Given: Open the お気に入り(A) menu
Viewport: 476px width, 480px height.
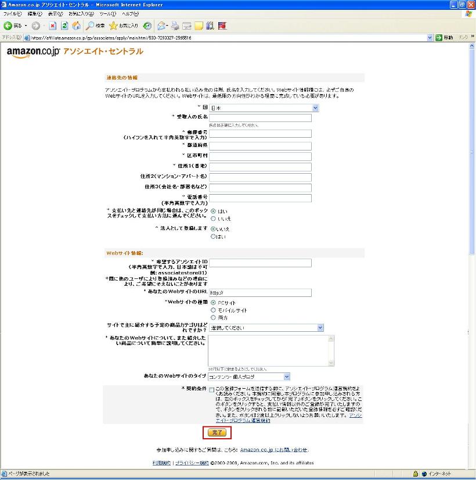Looking at the screenshot, I should (x=81, y=14).
